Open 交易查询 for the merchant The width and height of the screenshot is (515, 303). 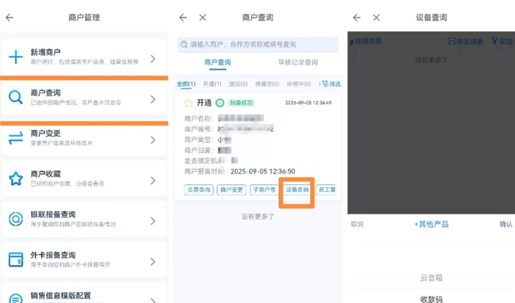[x=198, y=190]
